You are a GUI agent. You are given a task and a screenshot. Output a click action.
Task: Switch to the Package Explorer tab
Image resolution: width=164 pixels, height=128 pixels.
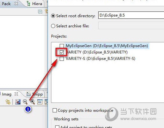[x=6, y=4]
